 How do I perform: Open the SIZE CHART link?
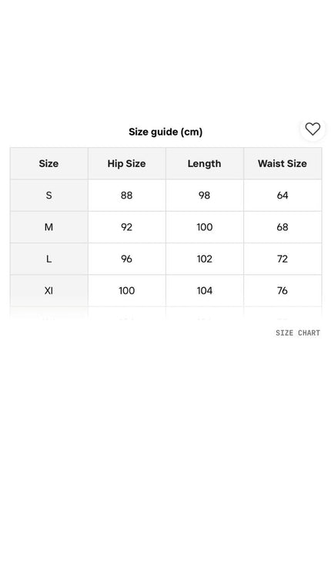(298, 333)
